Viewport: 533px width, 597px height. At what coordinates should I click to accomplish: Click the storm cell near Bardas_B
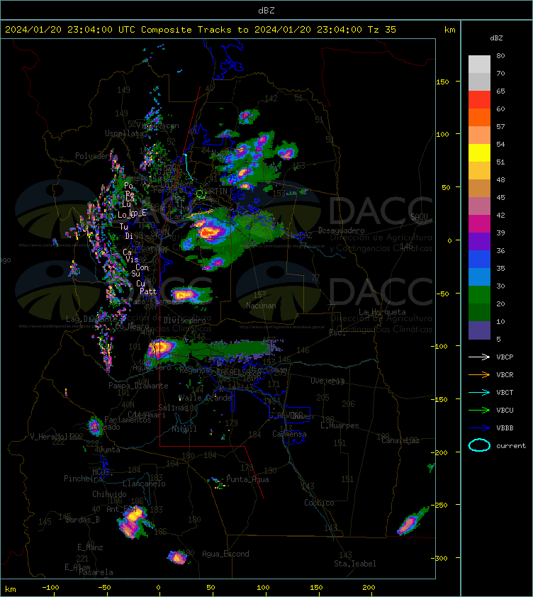[x=133, y=523]
